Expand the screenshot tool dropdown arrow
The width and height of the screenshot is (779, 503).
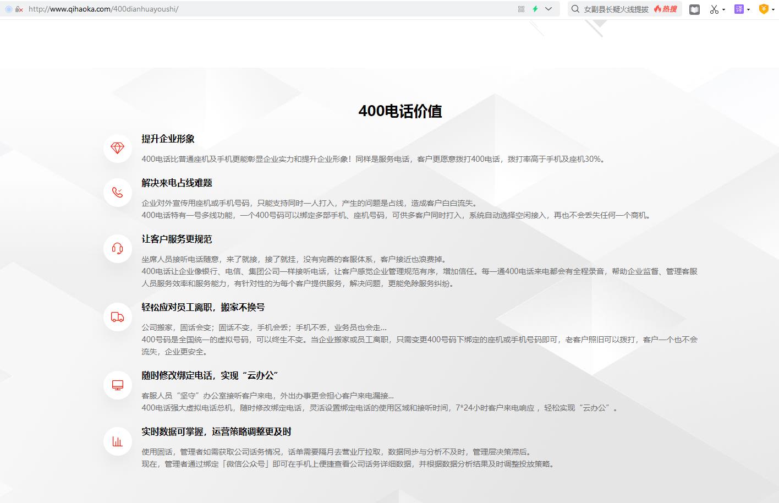click(x=723, y=9)
